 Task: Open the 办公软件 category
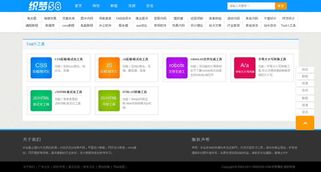point(105,26)
